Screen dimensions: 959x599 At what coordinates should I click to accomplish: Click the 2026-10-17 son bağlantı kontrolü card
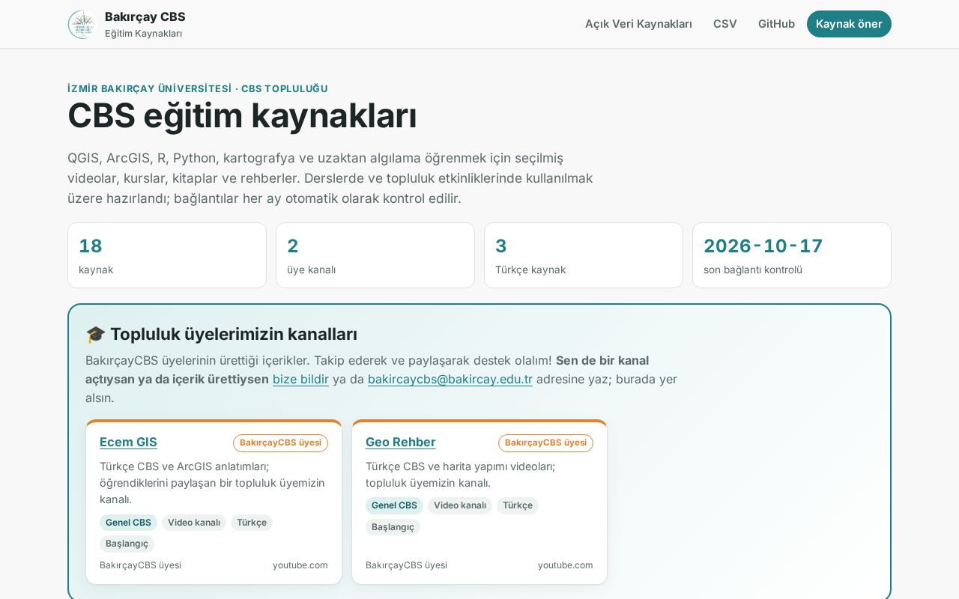792,255
